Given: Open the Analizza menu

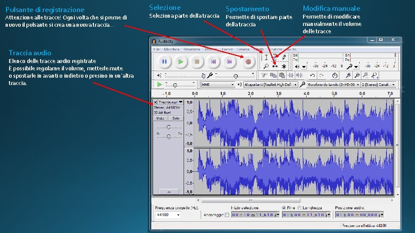Looking at the screenshot, I should [x=275, y=49].
